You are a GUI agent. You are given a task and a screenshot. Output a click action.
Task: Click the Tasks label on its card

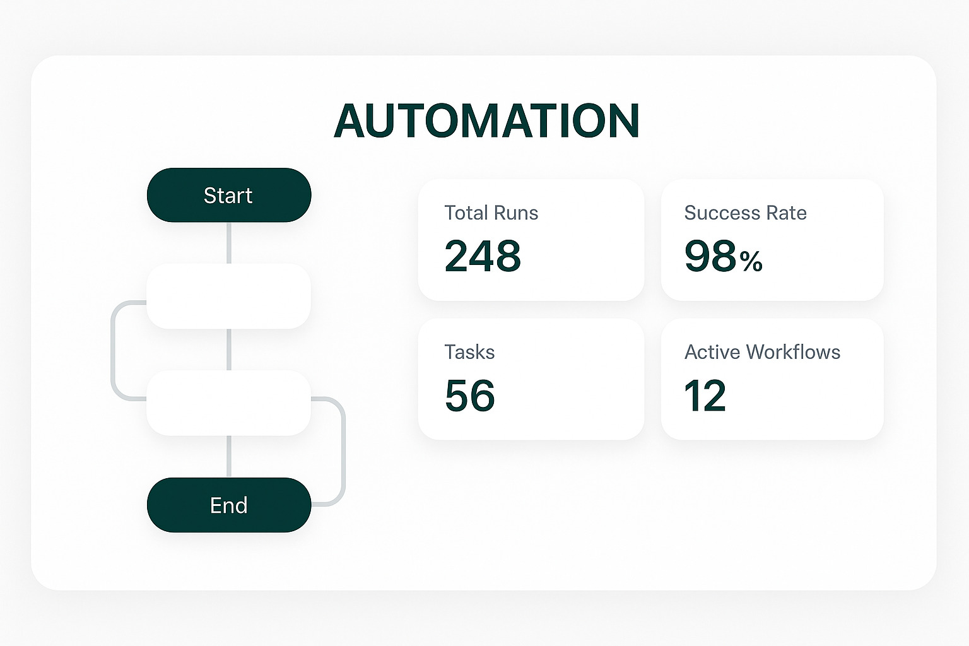(469, 352)
